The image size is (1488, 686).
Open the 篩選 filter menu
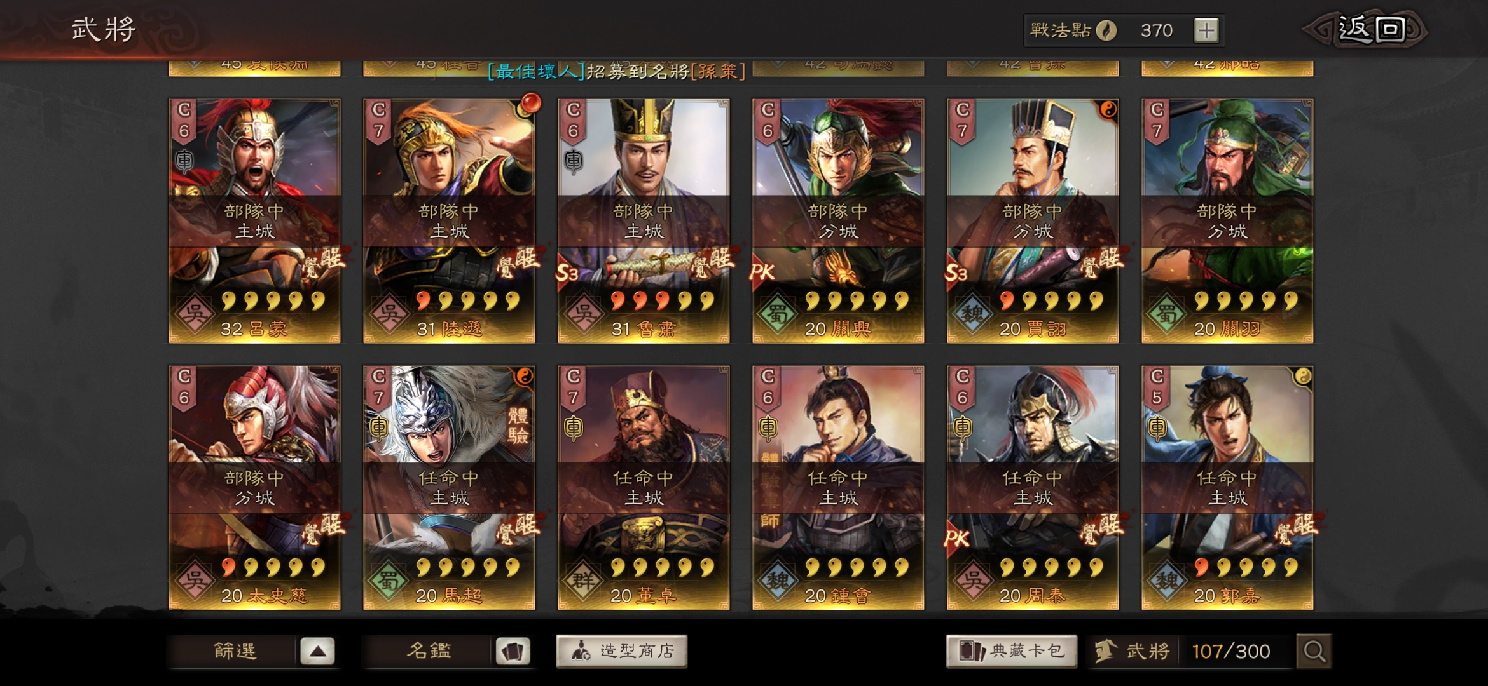click(235, 651)
